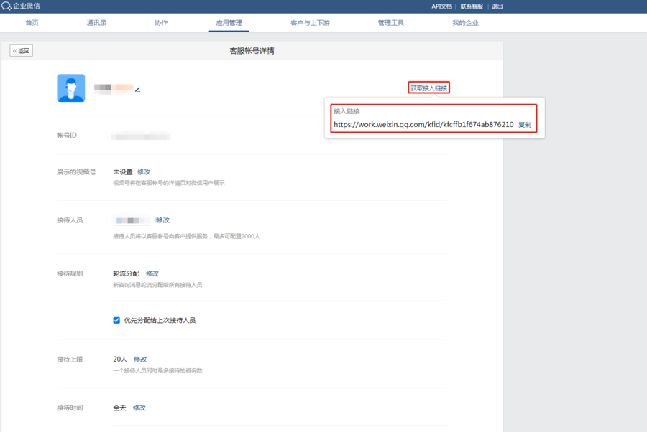Toggle 优先分配给上次接待人员 checkbox
The width and height of the screenshot is (647, 432).
pyautogui.click(x=116, y=320)
